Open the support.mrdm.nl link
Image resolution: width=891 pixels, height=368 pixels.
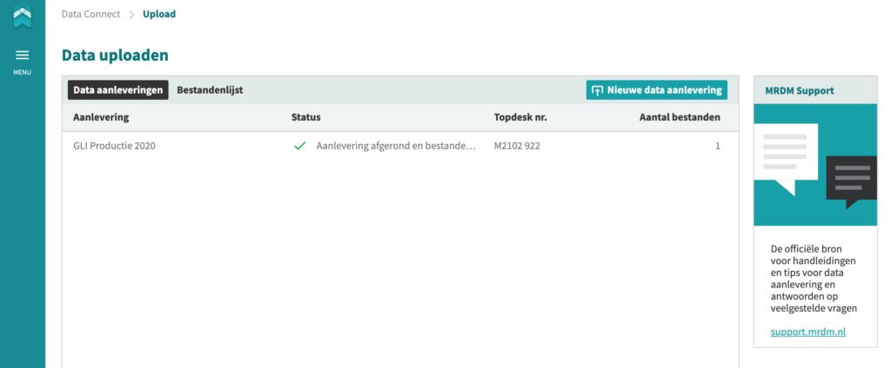pos(808,332)
